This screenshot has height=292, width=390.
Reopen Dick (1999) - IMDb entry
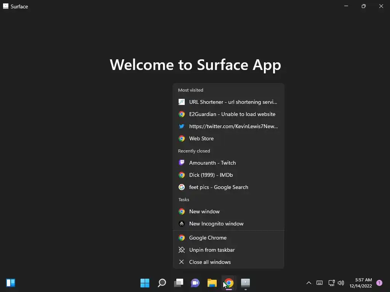tap(229, 175)
